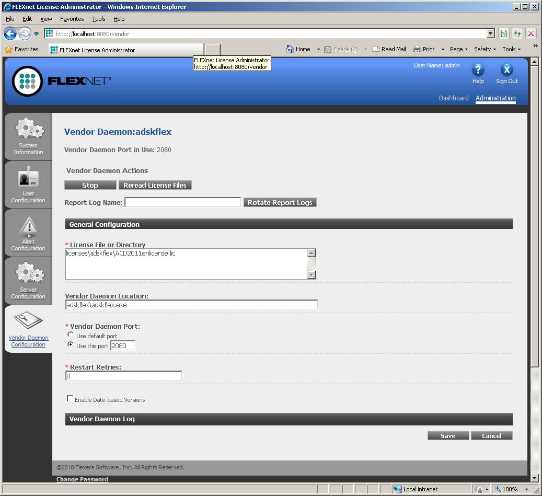
Task: Enable Date-based Versions
Action: [x=70, y=398]
